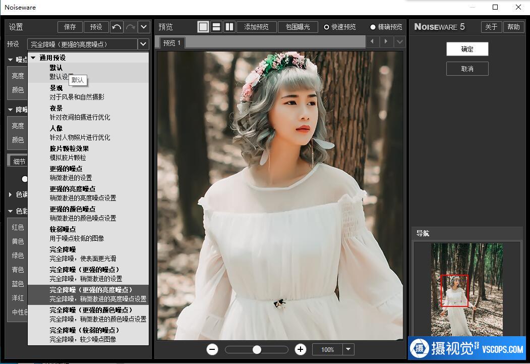Click the redo arrow icon
The width and height of the screenshot is (530, 364).
131,27
